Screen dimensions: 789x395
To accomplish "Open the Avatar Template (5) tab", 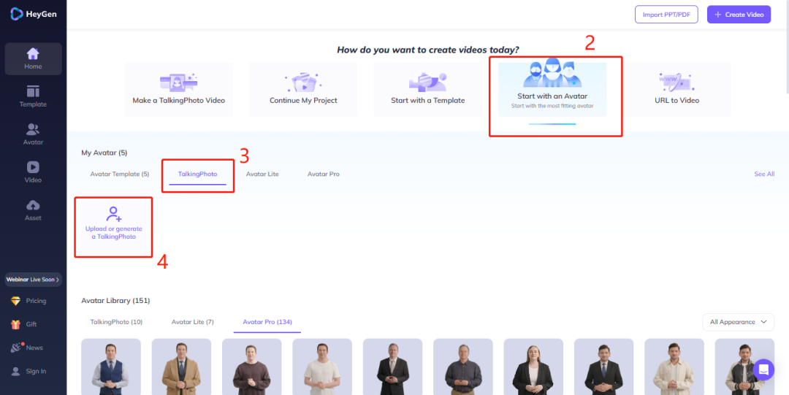I will pyautogui.click(x=119, y=174).
